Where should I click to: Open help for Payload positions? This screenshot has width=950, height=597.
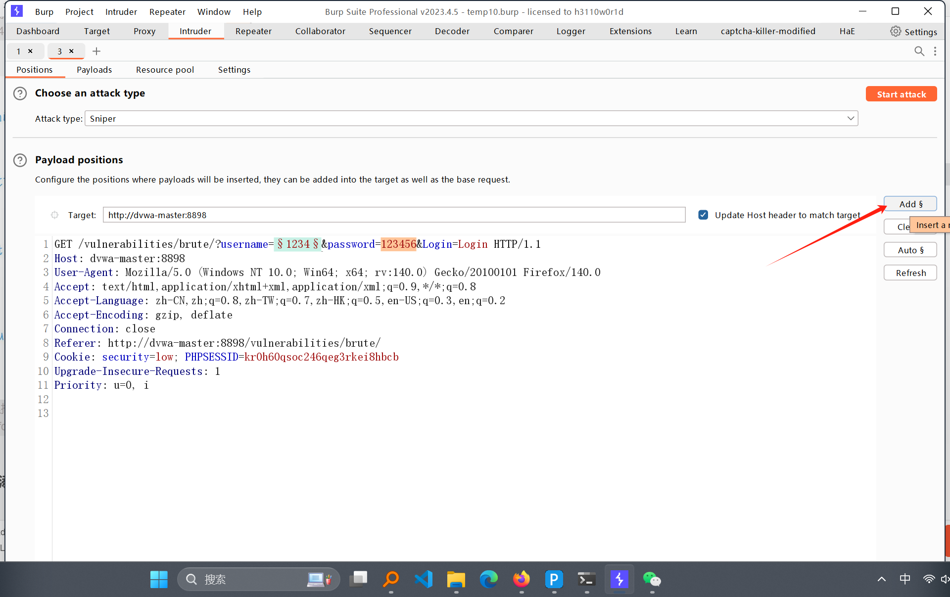pyautogui.click(x=20, y=160)
